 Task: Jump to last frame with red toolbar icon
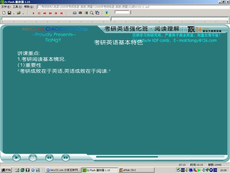click(61, 13)
